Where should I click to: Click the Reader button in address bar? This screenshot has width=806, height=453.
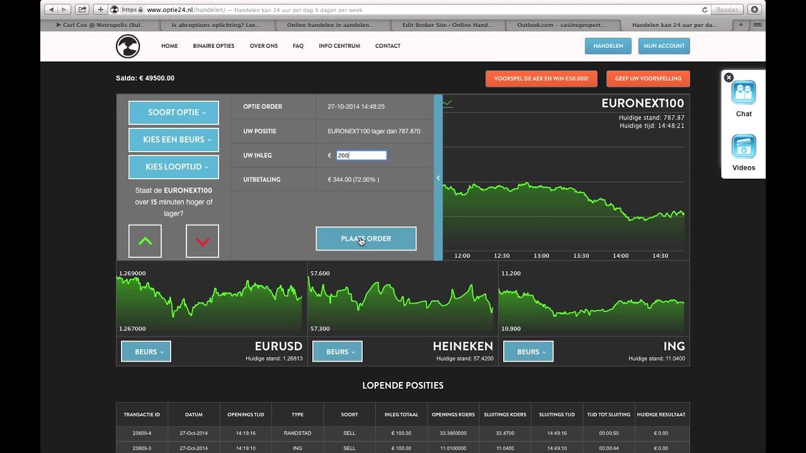point(727,9)
